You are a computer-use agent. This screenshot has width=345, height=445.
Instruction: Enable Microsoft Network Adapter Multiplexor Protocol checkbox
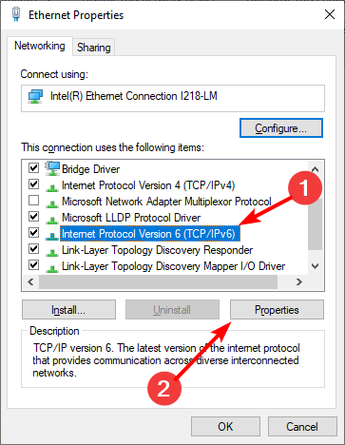[x=33, y=201]
